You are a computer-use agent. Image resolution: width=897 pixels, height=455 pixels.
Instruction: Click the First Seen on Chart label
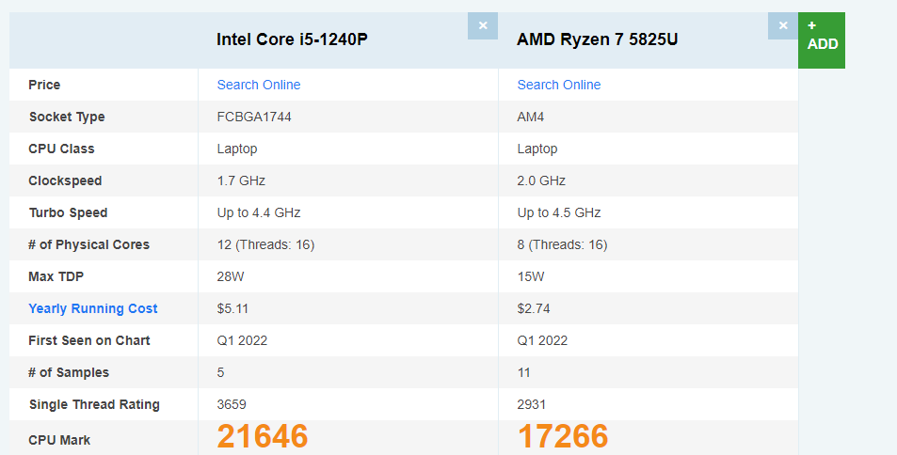(89, 340)
